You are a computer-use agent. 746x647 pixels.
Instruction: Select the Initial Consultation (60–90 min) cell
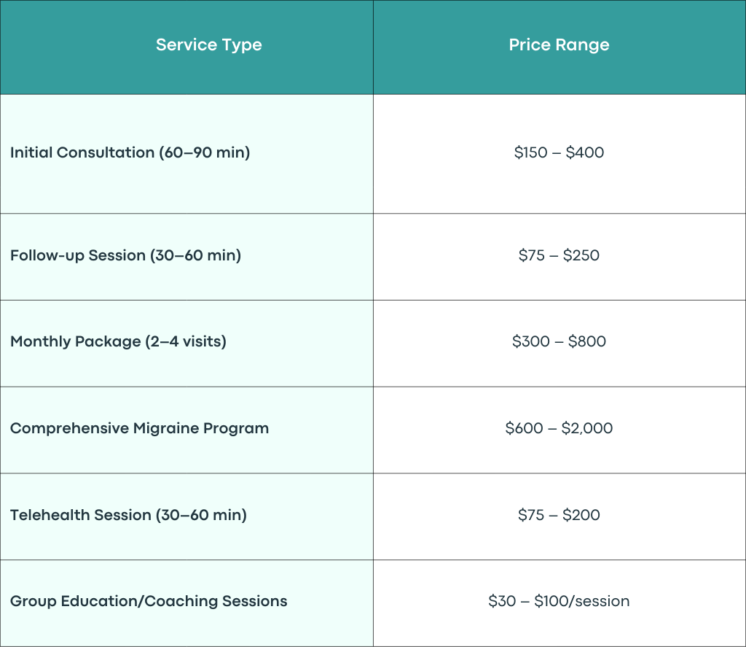186,154
